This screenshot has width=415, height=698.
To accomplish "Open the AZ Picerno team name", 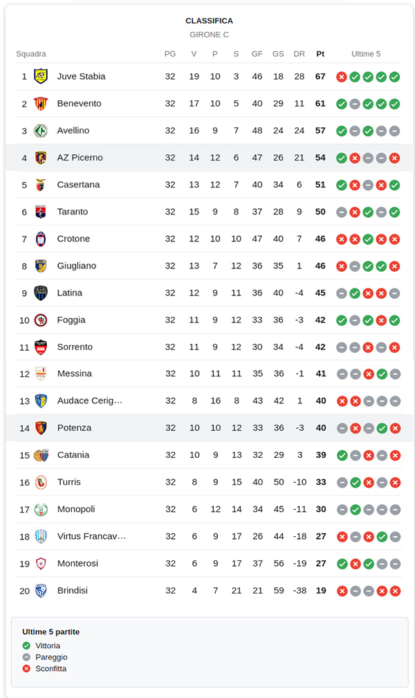I will pyautogui.click(x=80, y=158).
